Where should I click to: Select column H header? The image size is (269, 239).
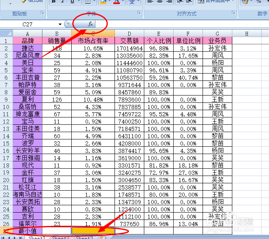click(247, 33)
